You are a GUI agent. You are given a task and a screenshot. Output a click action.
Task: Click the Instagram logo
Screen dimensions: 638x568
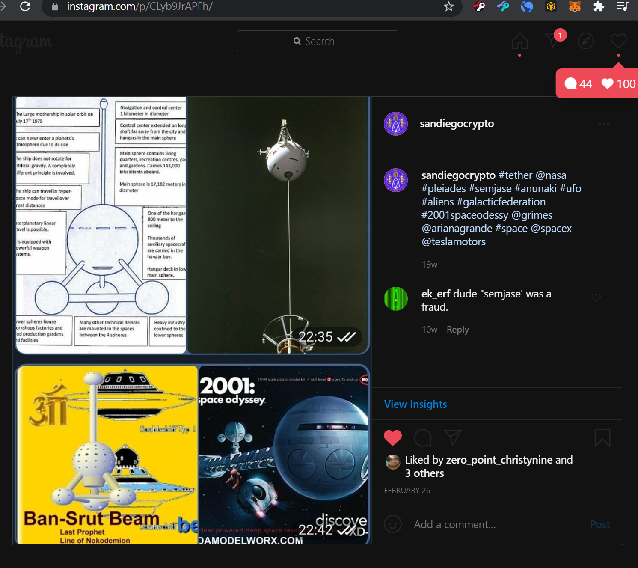pyautogui.click(x=26, y=42)
